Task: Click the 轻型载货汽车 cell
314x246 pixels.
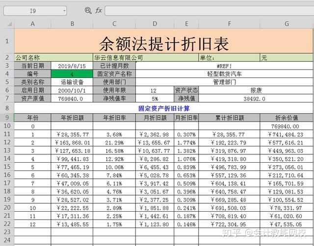Action: coord(225,74)
